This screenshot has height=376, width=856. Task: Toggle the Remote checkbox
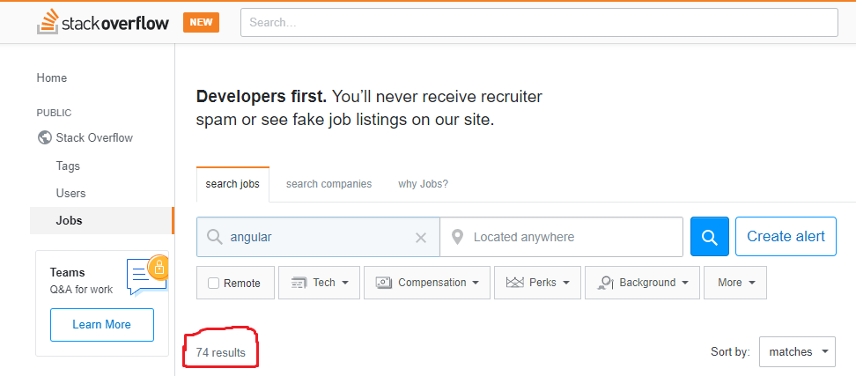214,284
